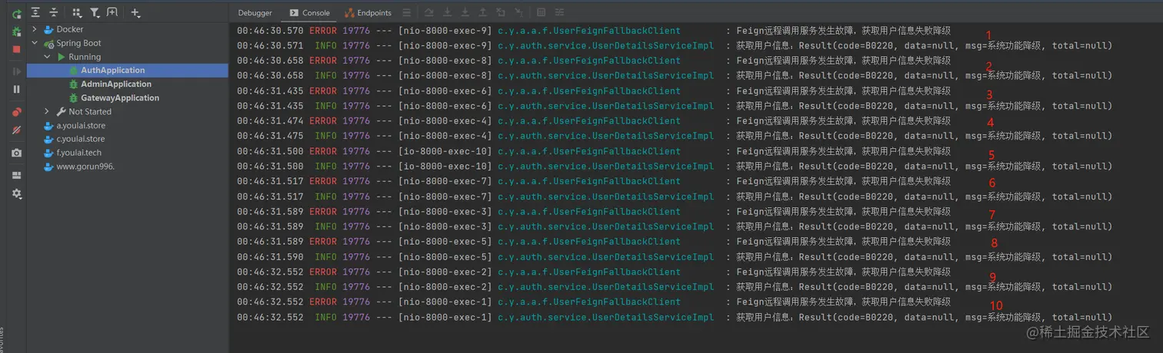
Task: Click UserDetailsServiceImpl link at 00:46:30.571
Action: 605,46
